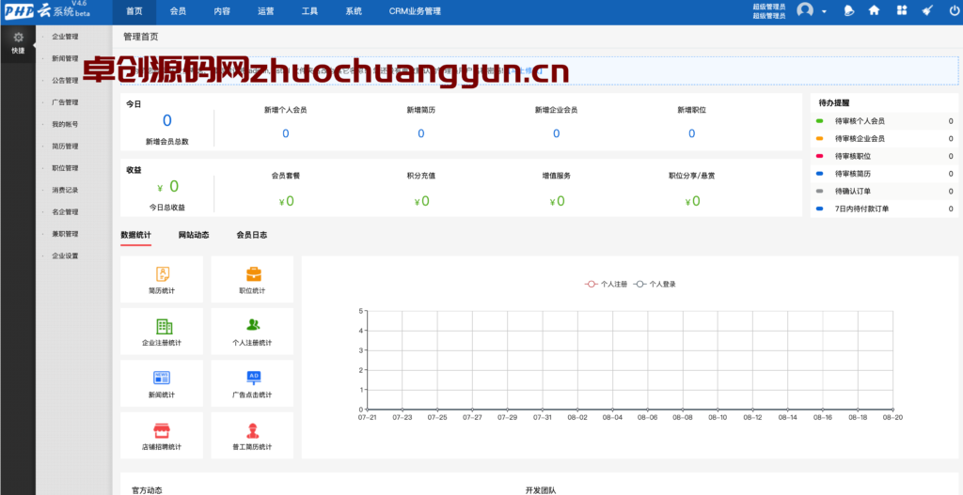963x495 pixels.
Task: Click the 管理首页 page title
Action: click(x=141, y=37)
